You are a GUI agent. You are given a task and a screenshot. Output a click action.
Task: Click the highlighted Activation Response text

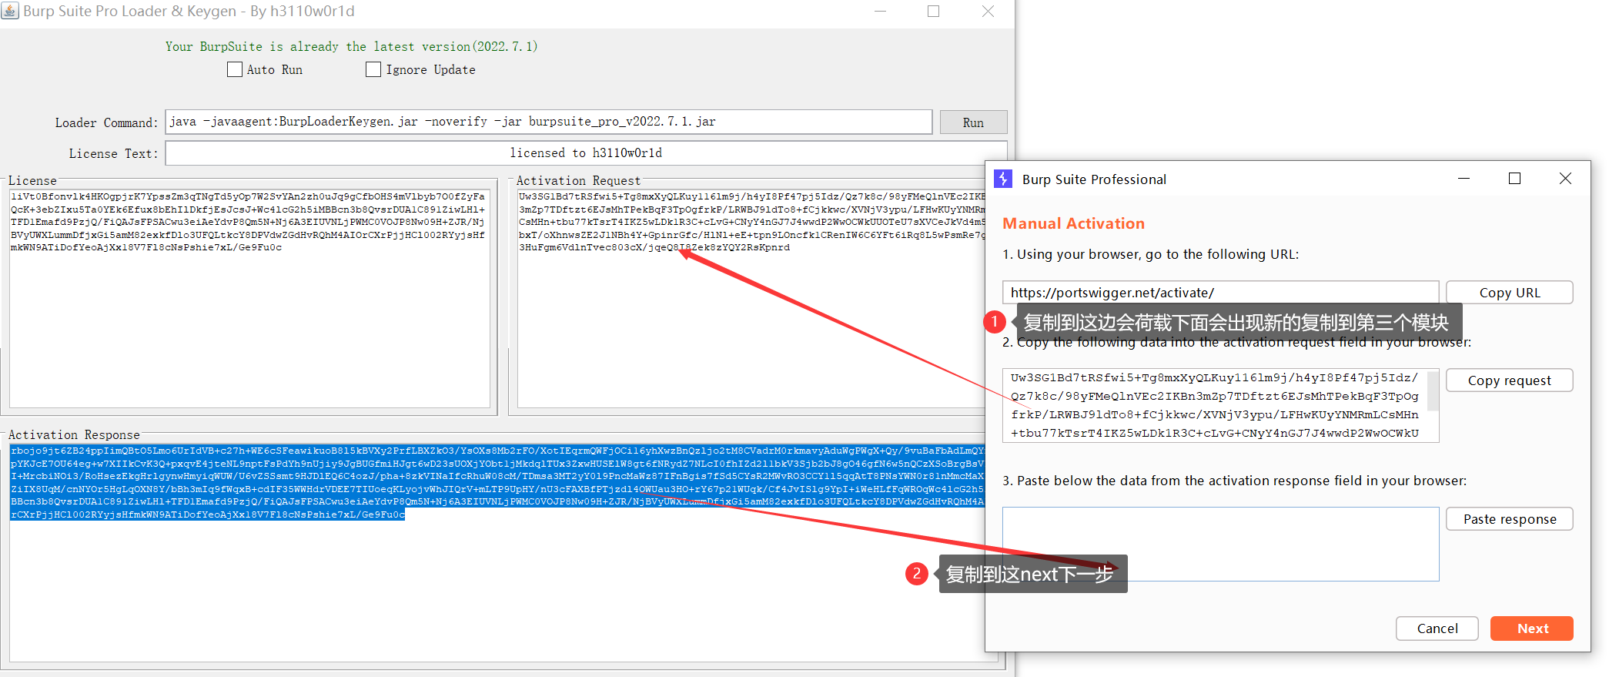497,482
